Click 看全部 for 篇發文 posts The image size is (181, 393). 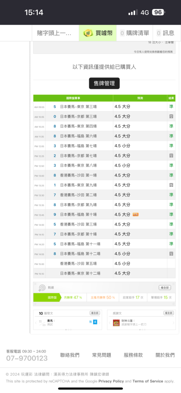pos(95,313)
